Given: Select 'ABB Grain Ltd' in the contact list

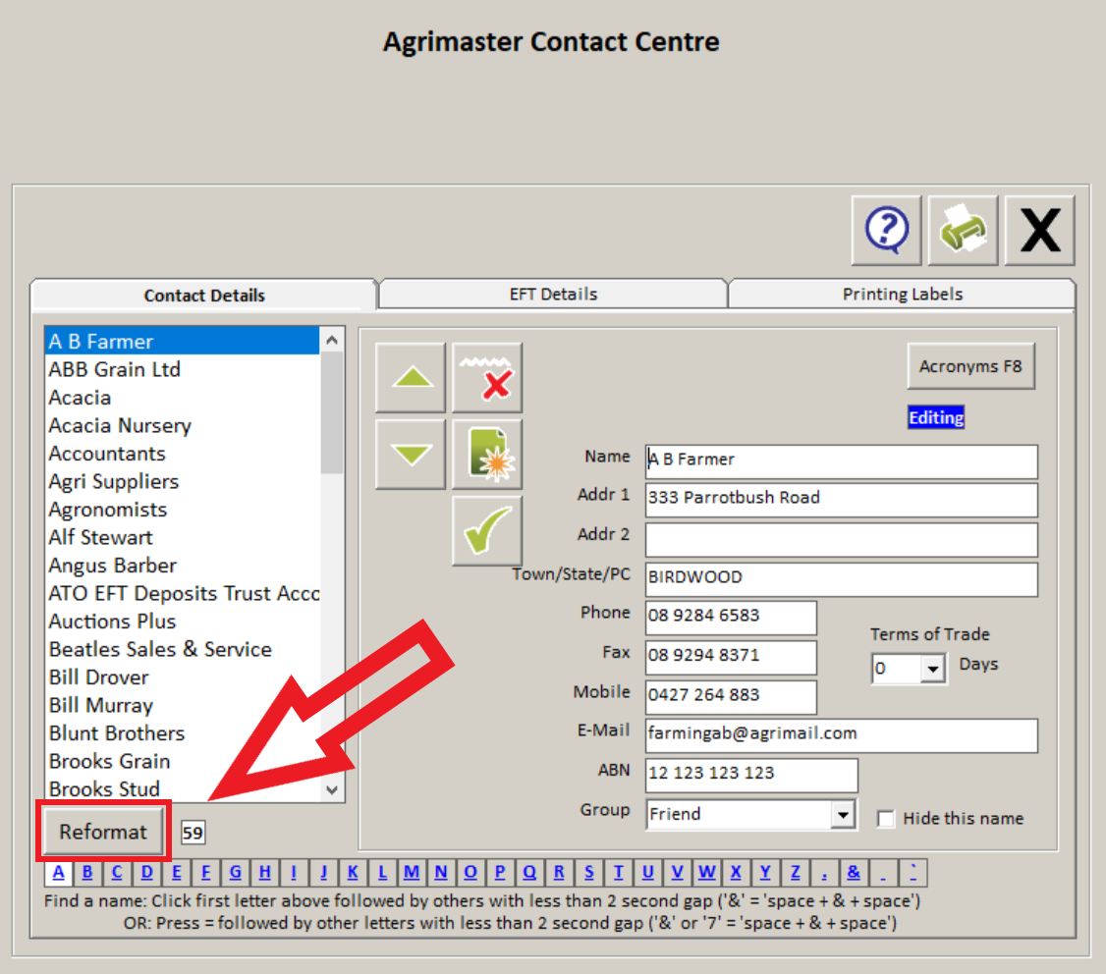Looking at the screenshot, I should pyautogui.click(x=182, y=369).
